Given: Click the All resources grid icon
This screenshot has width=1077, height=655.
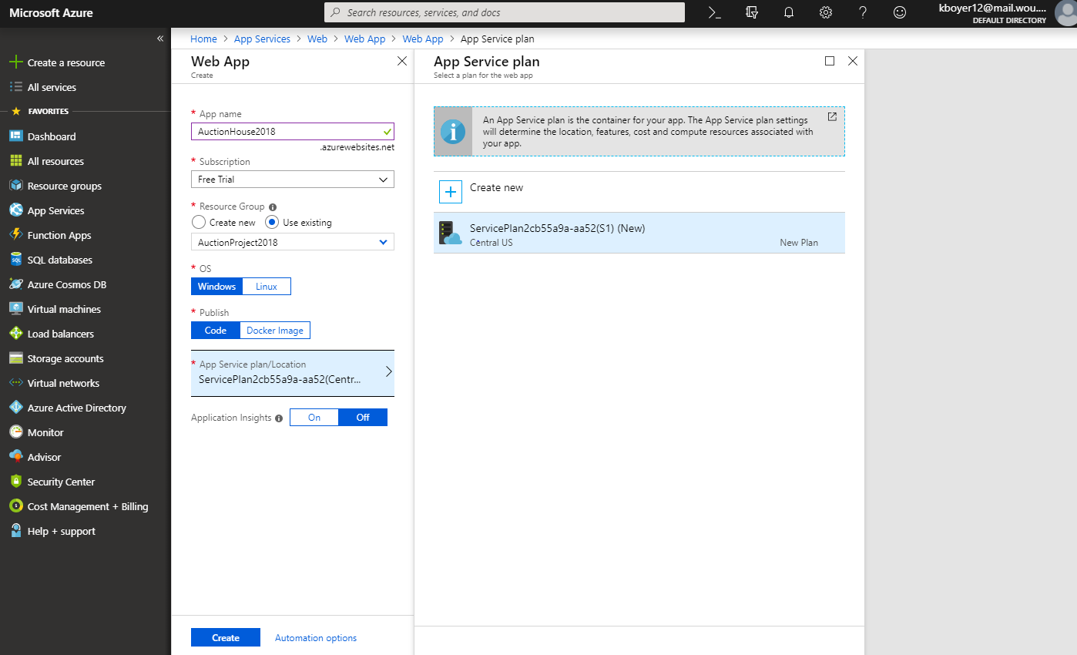Looking at the screenshot, I should point(15,161).
